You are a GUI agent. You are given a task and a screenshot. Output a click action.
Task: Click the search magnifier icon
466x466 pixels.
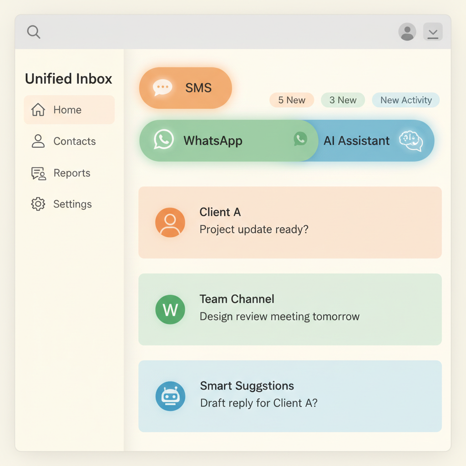[x=34, y=32]
